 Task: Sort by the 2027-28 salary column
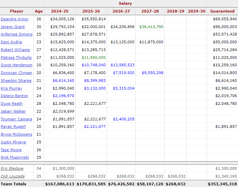click(x=150, y=11)
